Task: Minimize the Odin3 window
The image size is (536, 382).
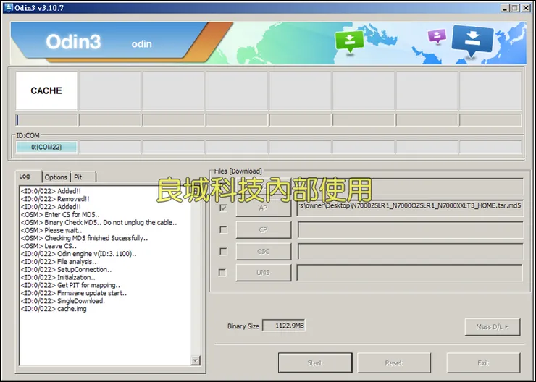Action: (x=506, y=7)
